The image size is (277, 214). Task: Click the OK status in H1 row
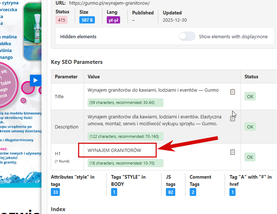click(250, 157)
